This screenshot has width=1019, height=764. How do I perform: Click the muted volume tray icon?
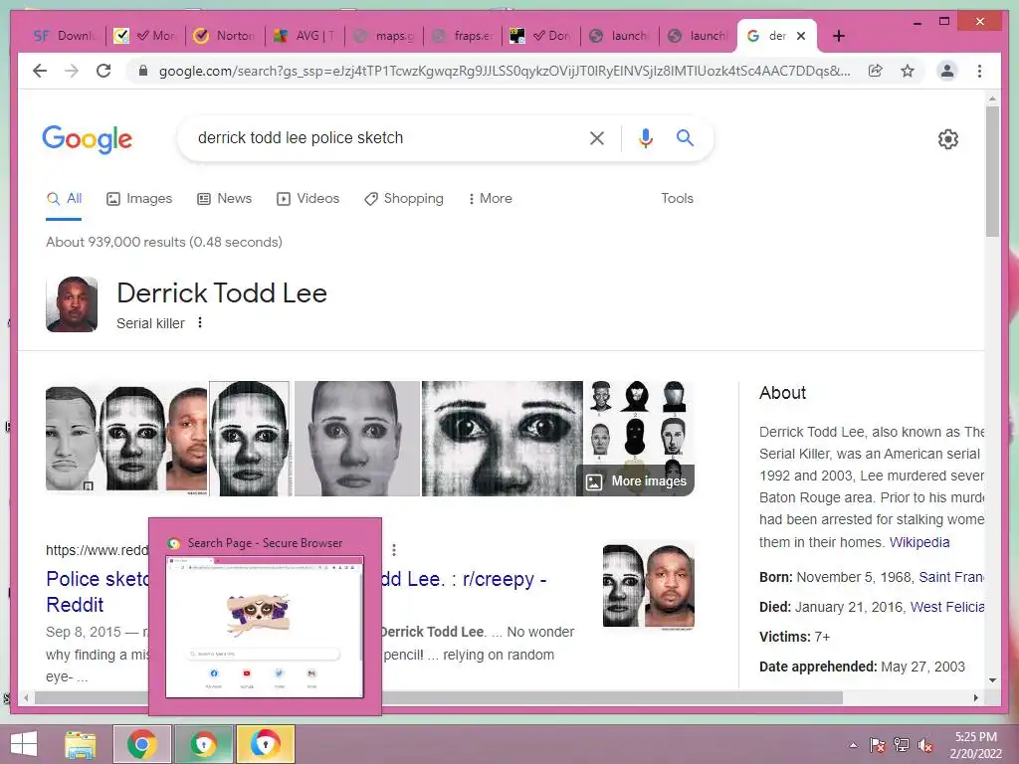coord(925,745)
